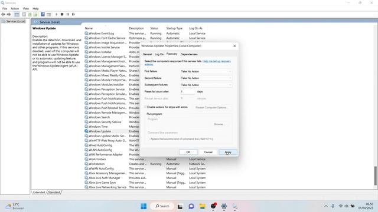The width and height of the screenshot is (378, 212).
Task: Click the Forward arrow in Services toolbar
Action: tap(9, 14)
